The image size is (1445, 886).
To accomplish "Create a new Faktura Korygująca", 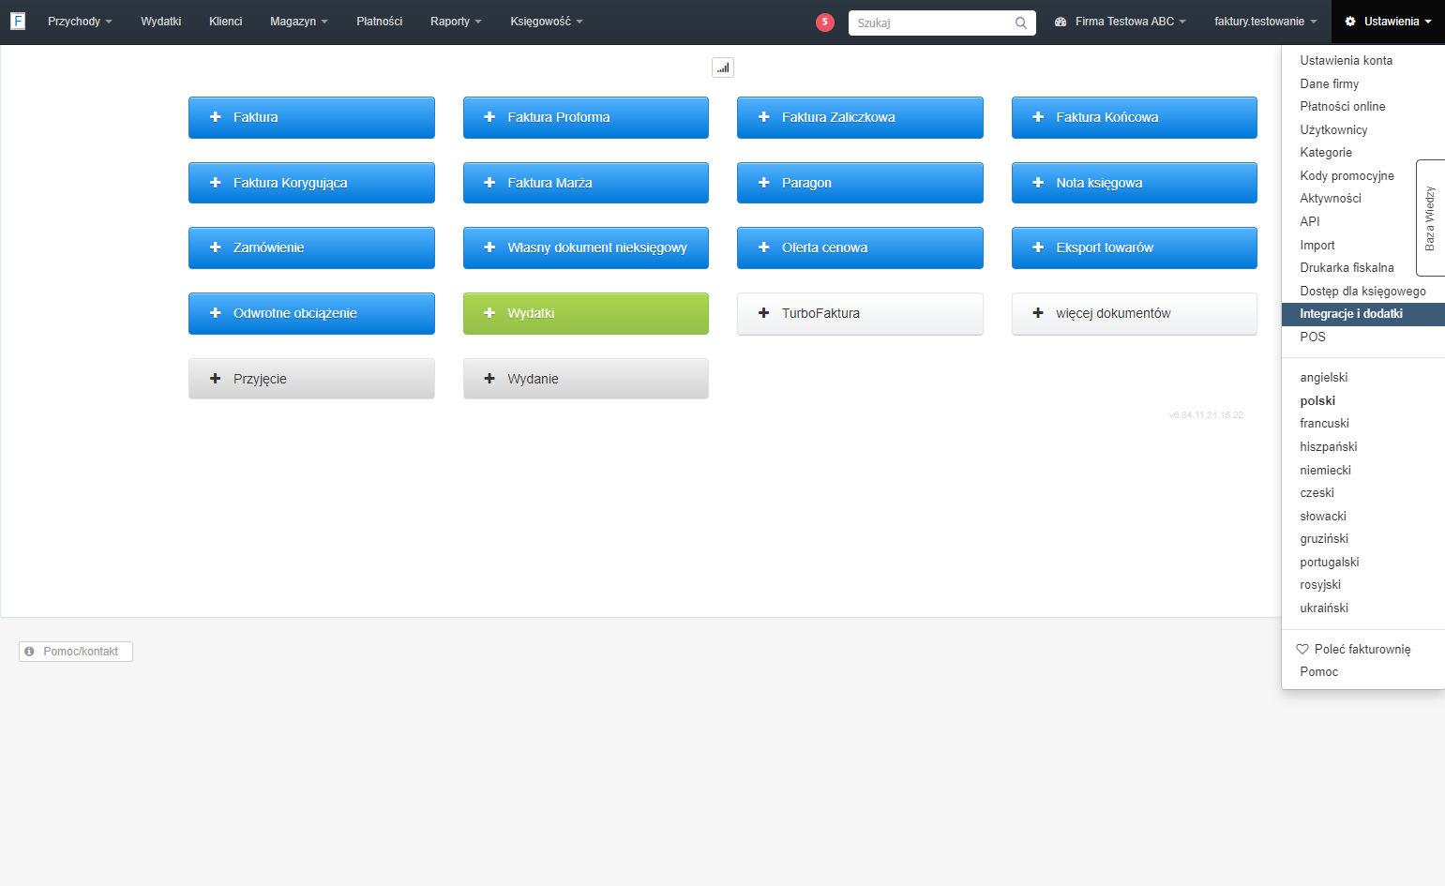I will (x=311, y=183).
